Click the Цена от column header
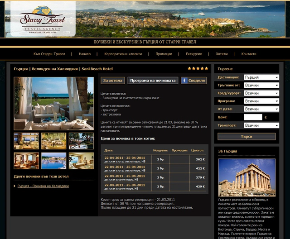This screenshot has width=290, height=239. tap(198, 150)
